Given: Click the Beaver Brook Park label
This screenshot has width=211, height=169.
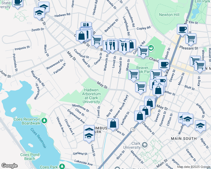Looking at the screenshot, I should pyautogui.click(x=142, y=70).
